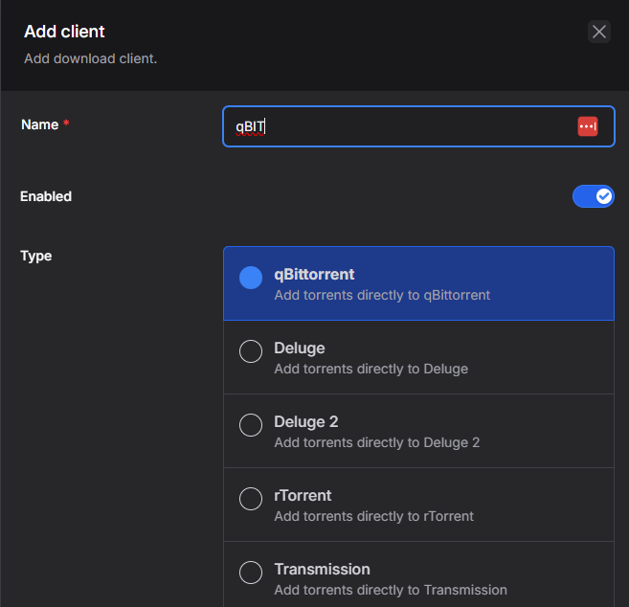Click the Enabled label text
This screenshot has width=629, height=607.
click(x=46, y=196)
